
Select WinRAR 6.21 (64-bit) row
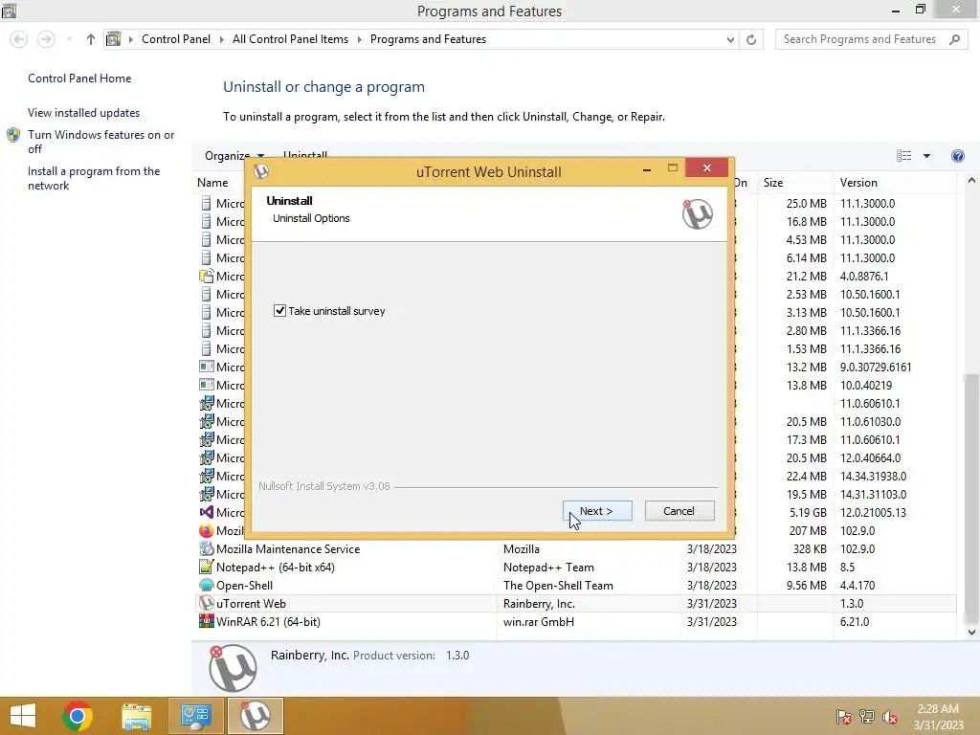coord(574,622)
